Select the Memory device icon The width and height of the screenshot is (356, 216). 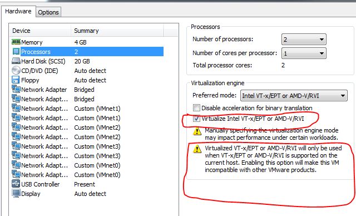click(16, 42)
